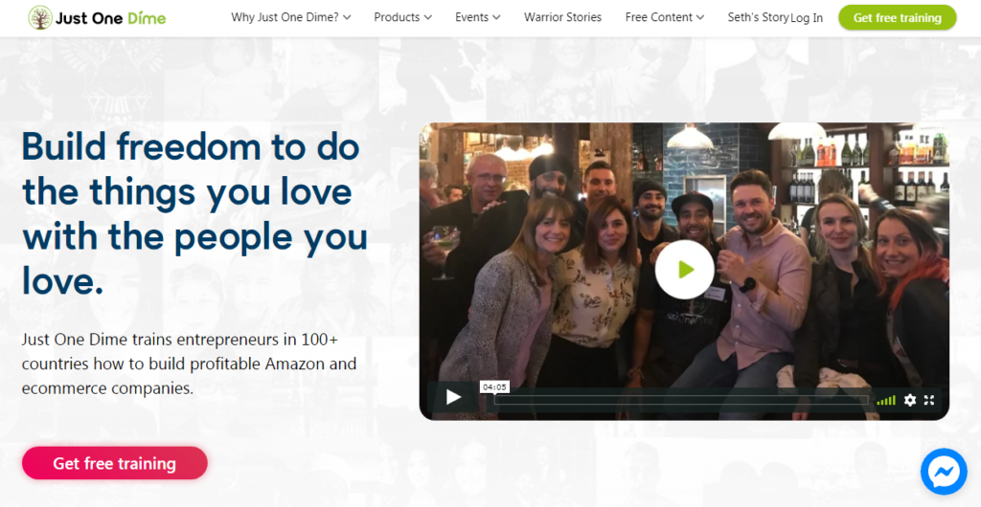Click the 04:05 video duration label
981x507 pixels.
pos(493,387)
